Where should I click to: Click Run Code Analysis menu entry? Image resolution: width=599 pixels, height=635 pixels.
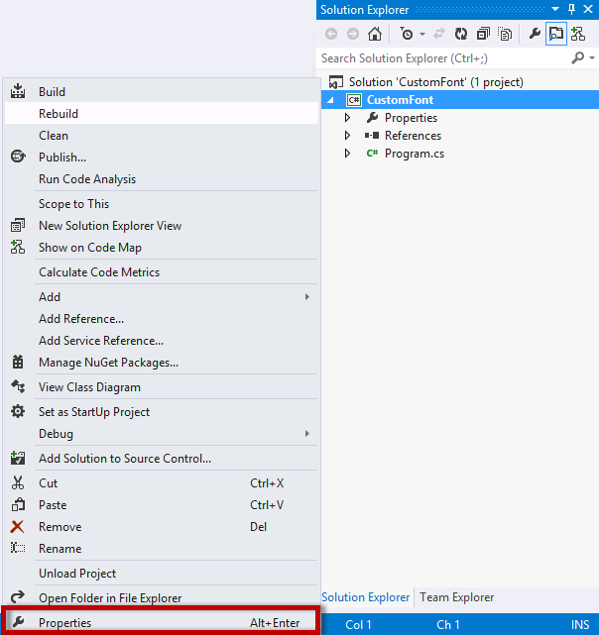pyautogui.click(x=162, y=179)
